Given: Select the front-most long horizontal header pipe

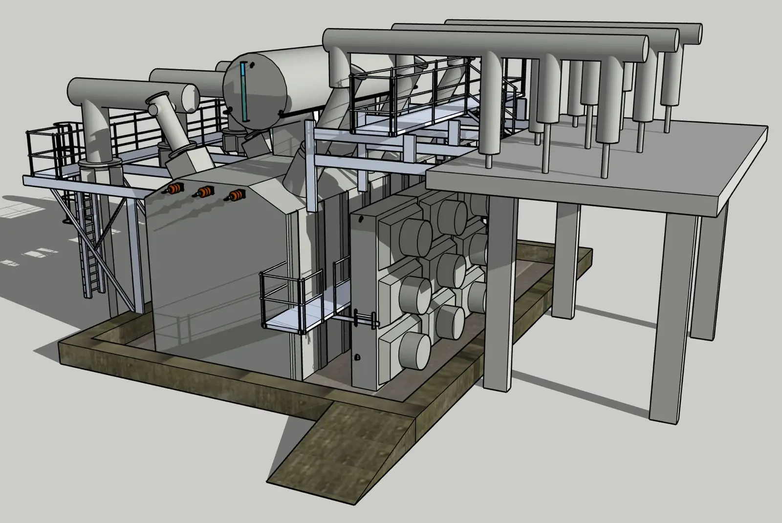Looking at the screenshot, I should 489,41.
